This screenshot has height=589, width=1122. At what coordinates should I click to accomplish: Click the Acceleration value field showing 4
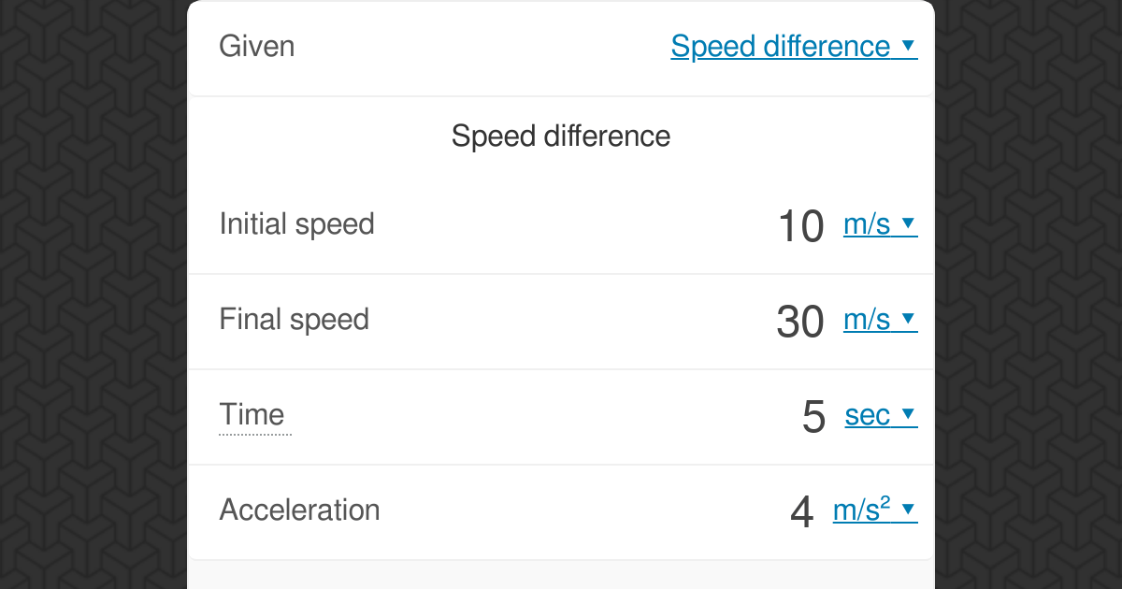(802, 512)
